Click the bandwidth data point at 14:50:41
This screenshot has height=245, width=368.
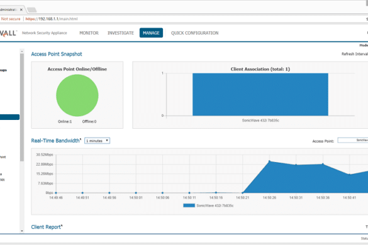tap(350, 175)
